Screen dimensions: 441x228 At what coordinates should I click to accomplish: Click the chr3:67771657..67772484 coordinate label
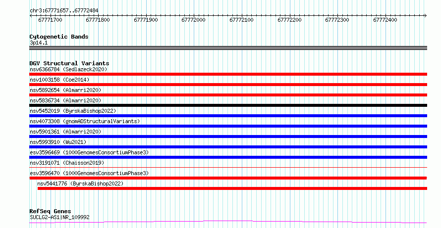(64, 11)
